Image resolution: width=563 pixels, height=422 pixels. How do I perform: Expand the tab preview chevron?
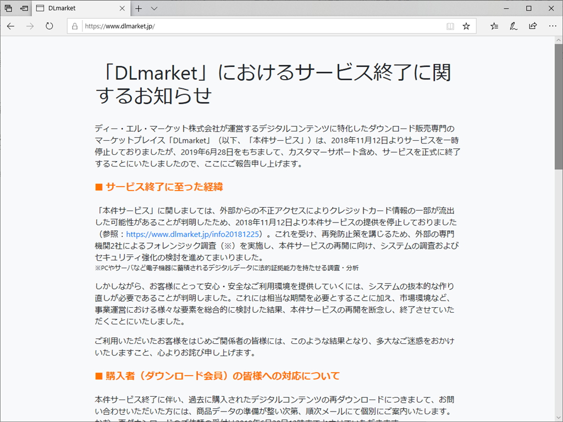coord(154,8)
